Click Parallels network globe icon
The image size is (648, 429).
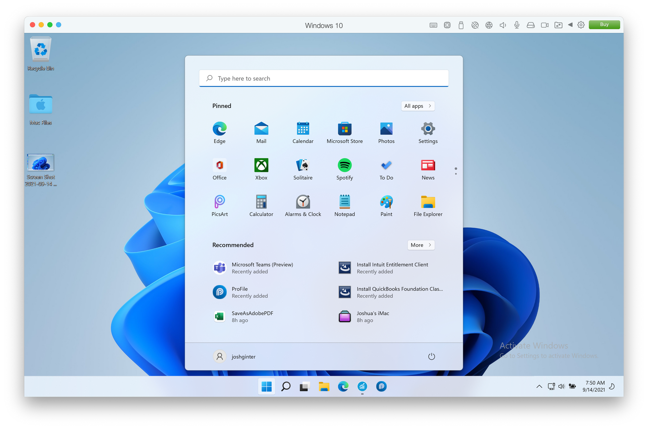pyautogui.click(x=489, y=25)
